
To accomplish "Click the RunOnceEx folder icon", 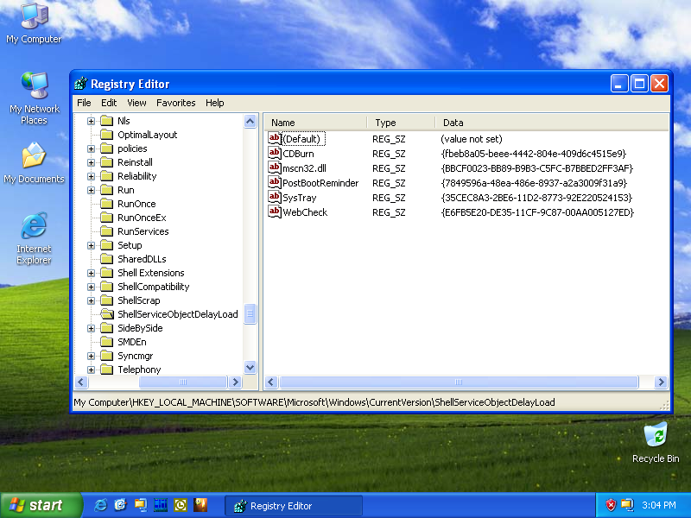I will coord(106,218).
